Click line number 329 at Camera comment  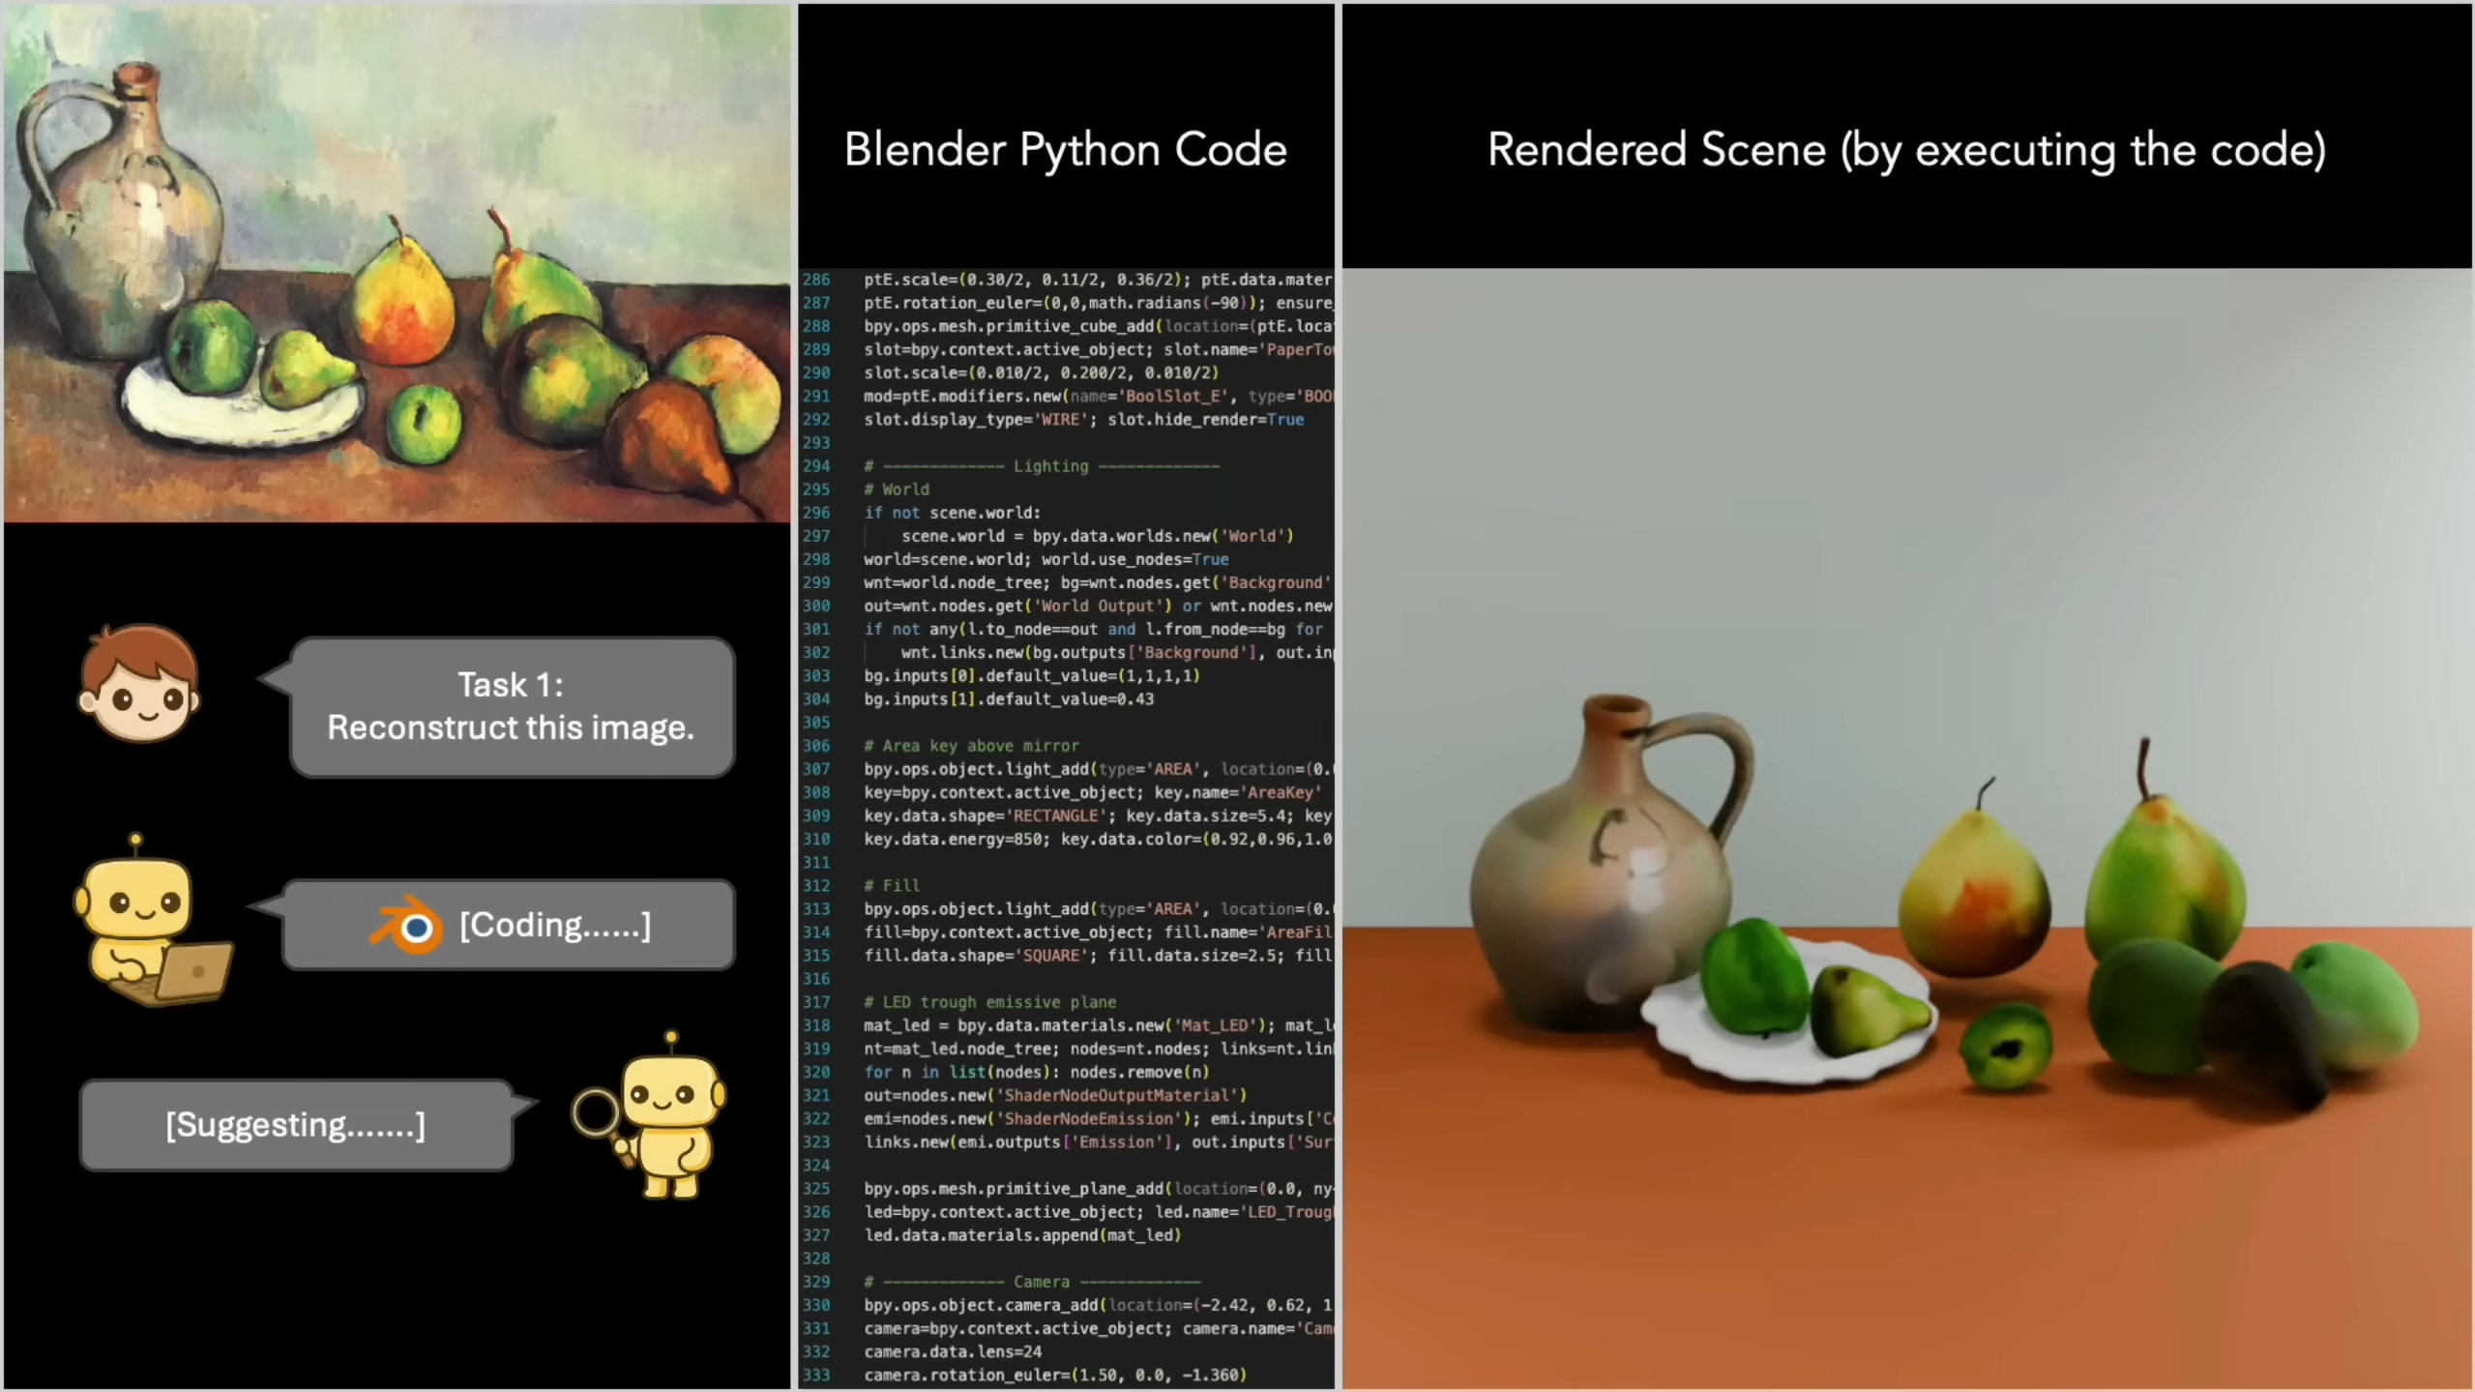point(816,1282)
